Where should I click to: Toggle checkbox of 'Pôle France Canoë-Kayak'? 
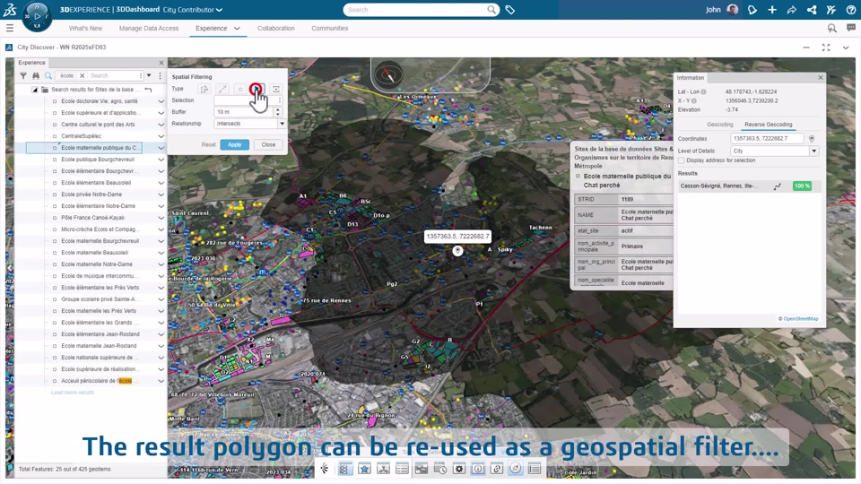pyautogui.click(x=55, y=218)
